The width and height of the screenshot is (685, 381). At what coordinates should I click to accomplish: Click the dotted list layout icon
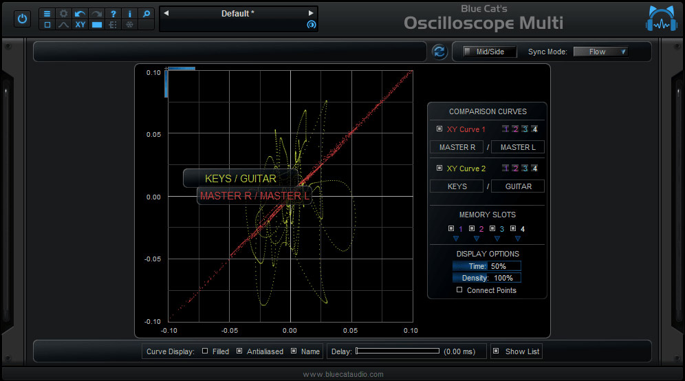click(113, 25)
